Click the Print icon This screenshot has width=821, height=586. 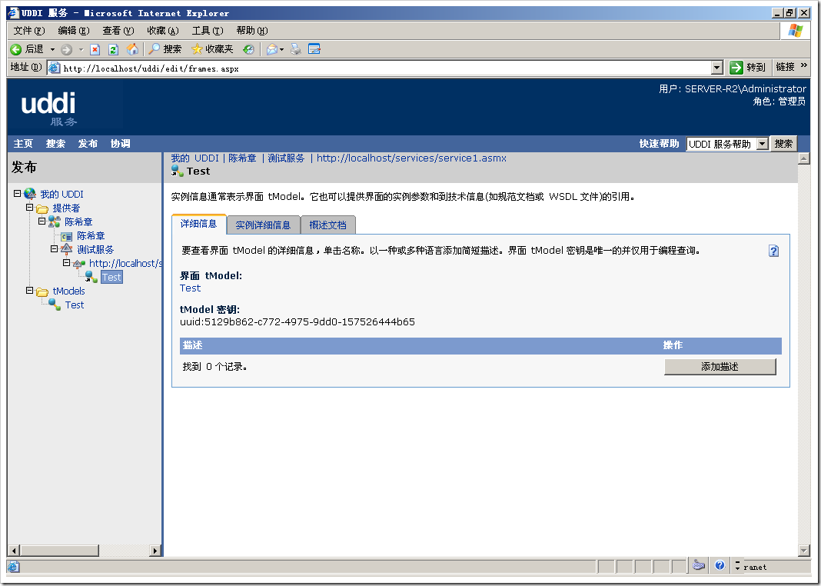click(296, 49)
